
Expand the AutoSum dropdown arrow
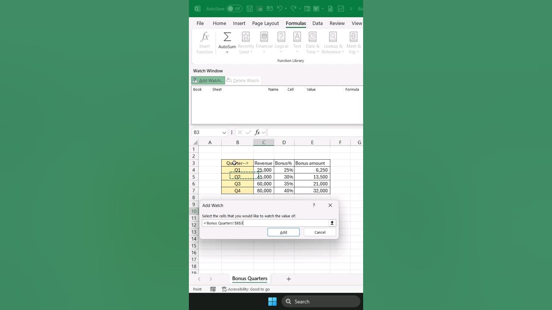(x=227, y=52)
